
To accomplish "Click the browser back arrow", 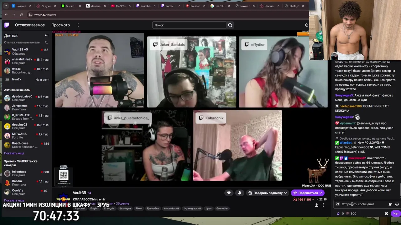I will (6, 15).
